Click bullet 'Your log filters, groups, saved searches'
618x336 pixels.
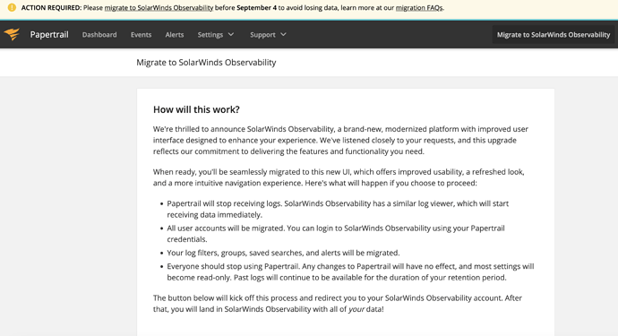tap(283, 253)
